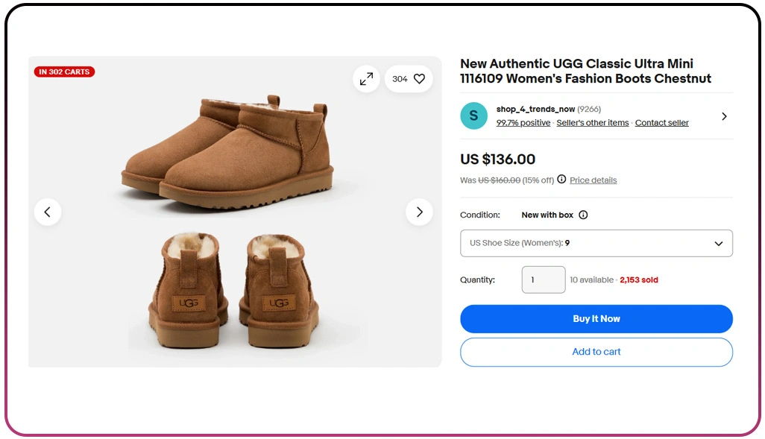This screenshot has width=765, height=439.
Task: Click the Contact seller link
Action: tap(661, 123)
